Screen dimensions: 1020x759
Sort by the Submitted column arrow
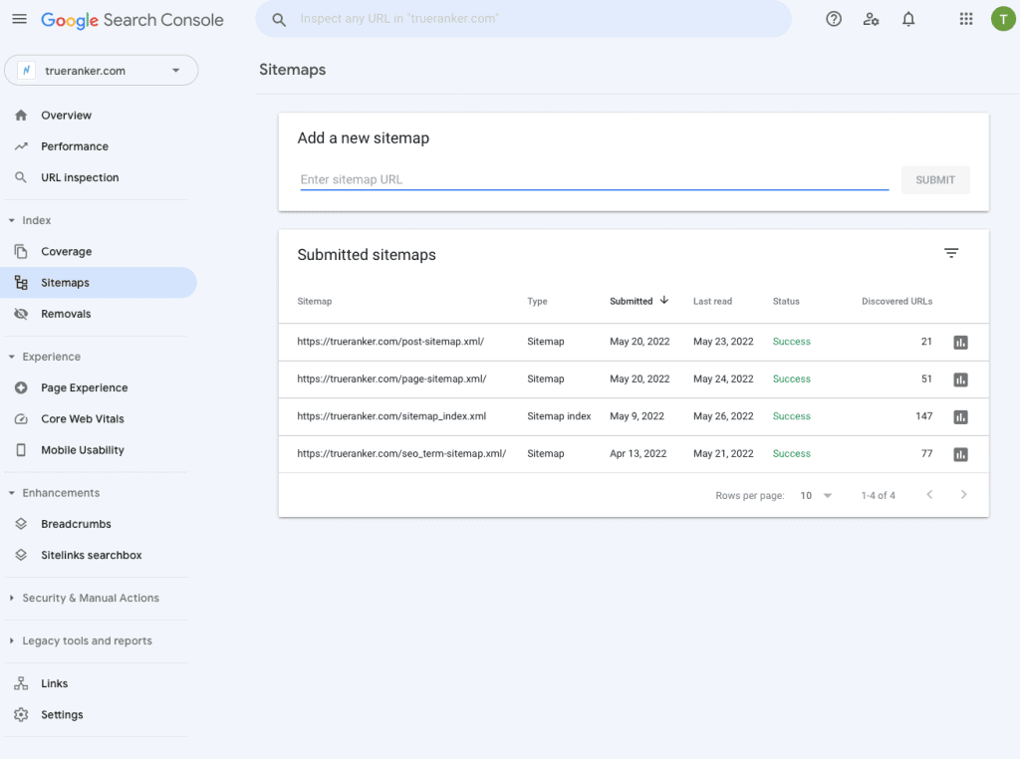tap(664, 300)
